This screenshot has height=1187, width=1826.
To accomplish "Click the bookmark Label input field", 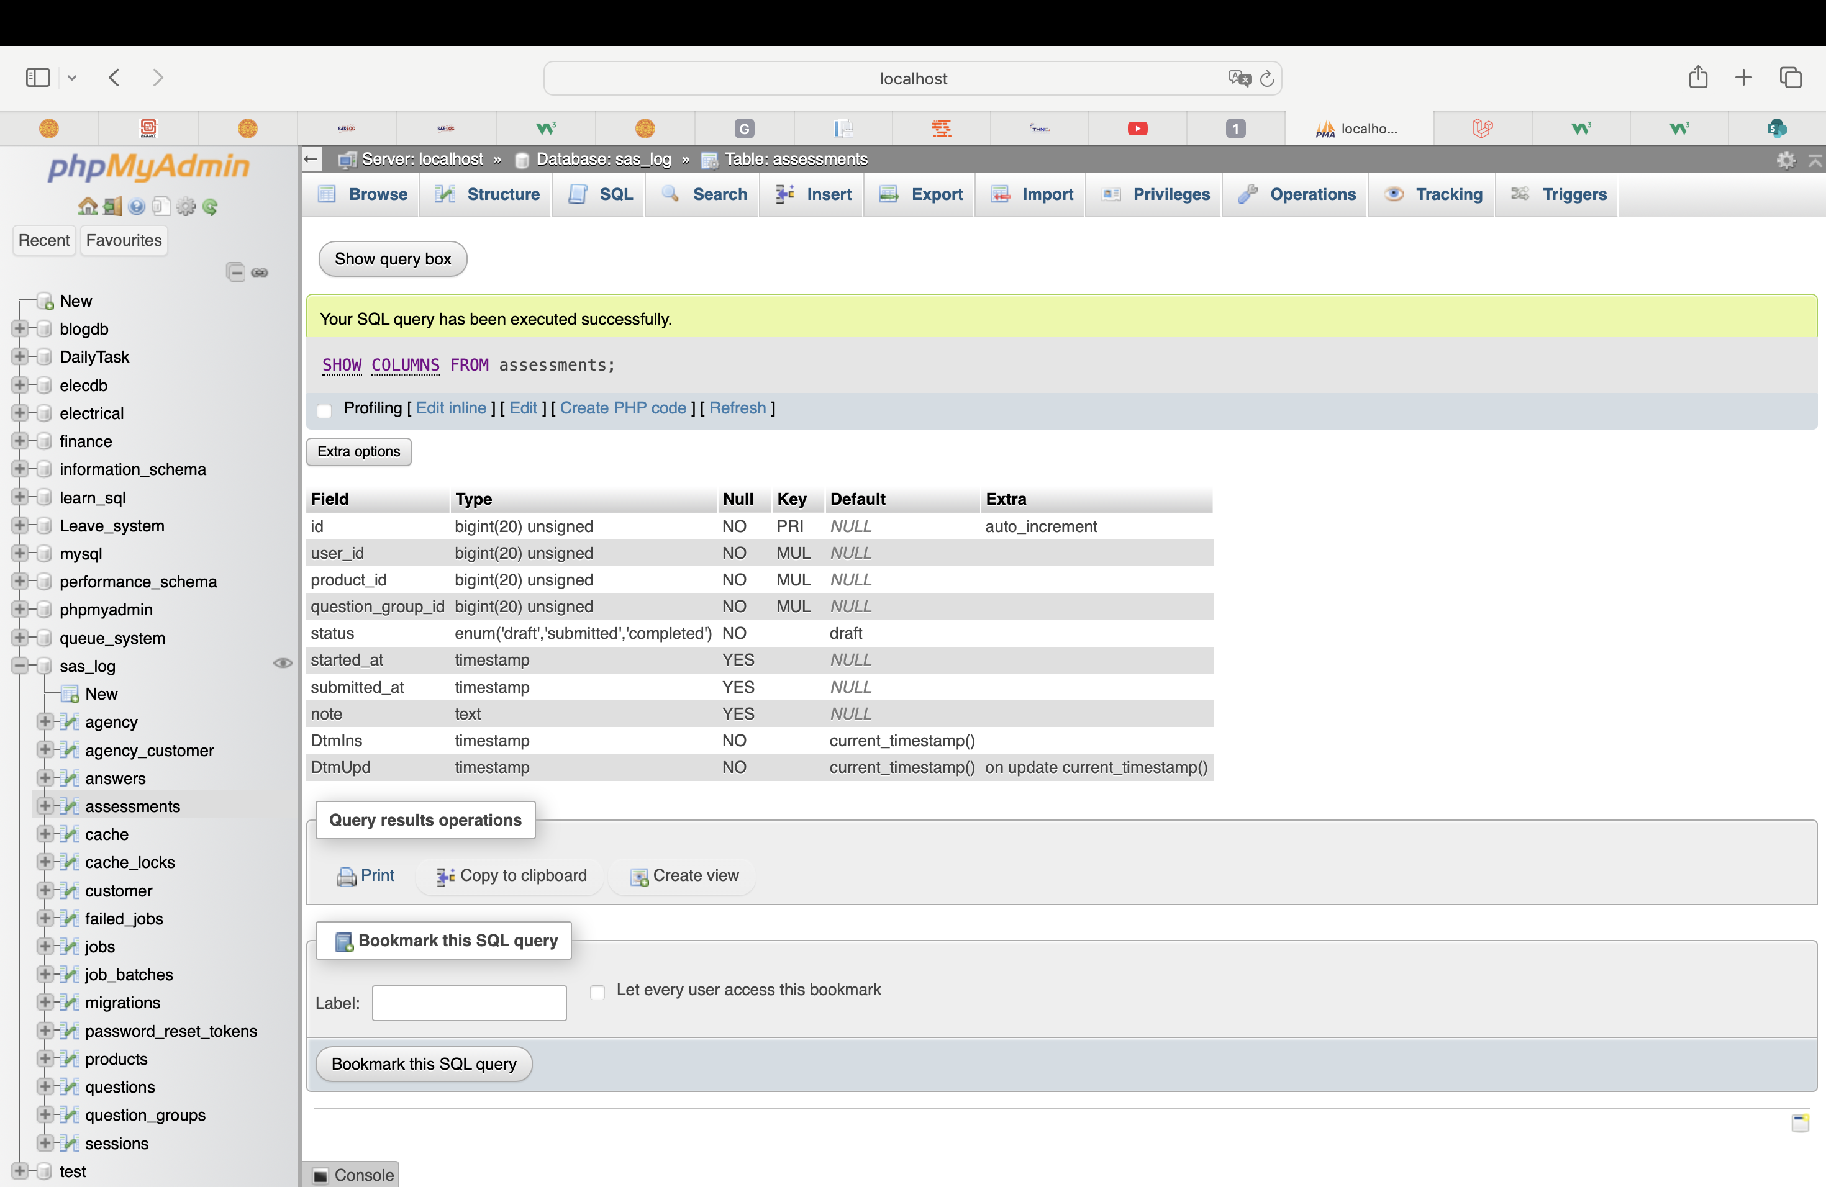I will [x=469, y=1003].
